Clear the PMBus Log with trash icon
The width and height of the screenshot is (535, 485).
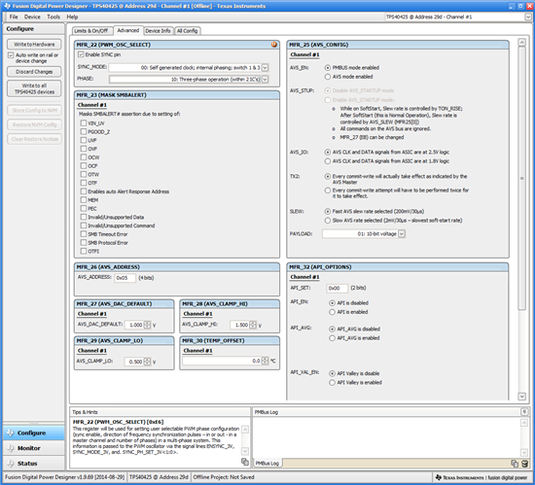pos(524,464)
